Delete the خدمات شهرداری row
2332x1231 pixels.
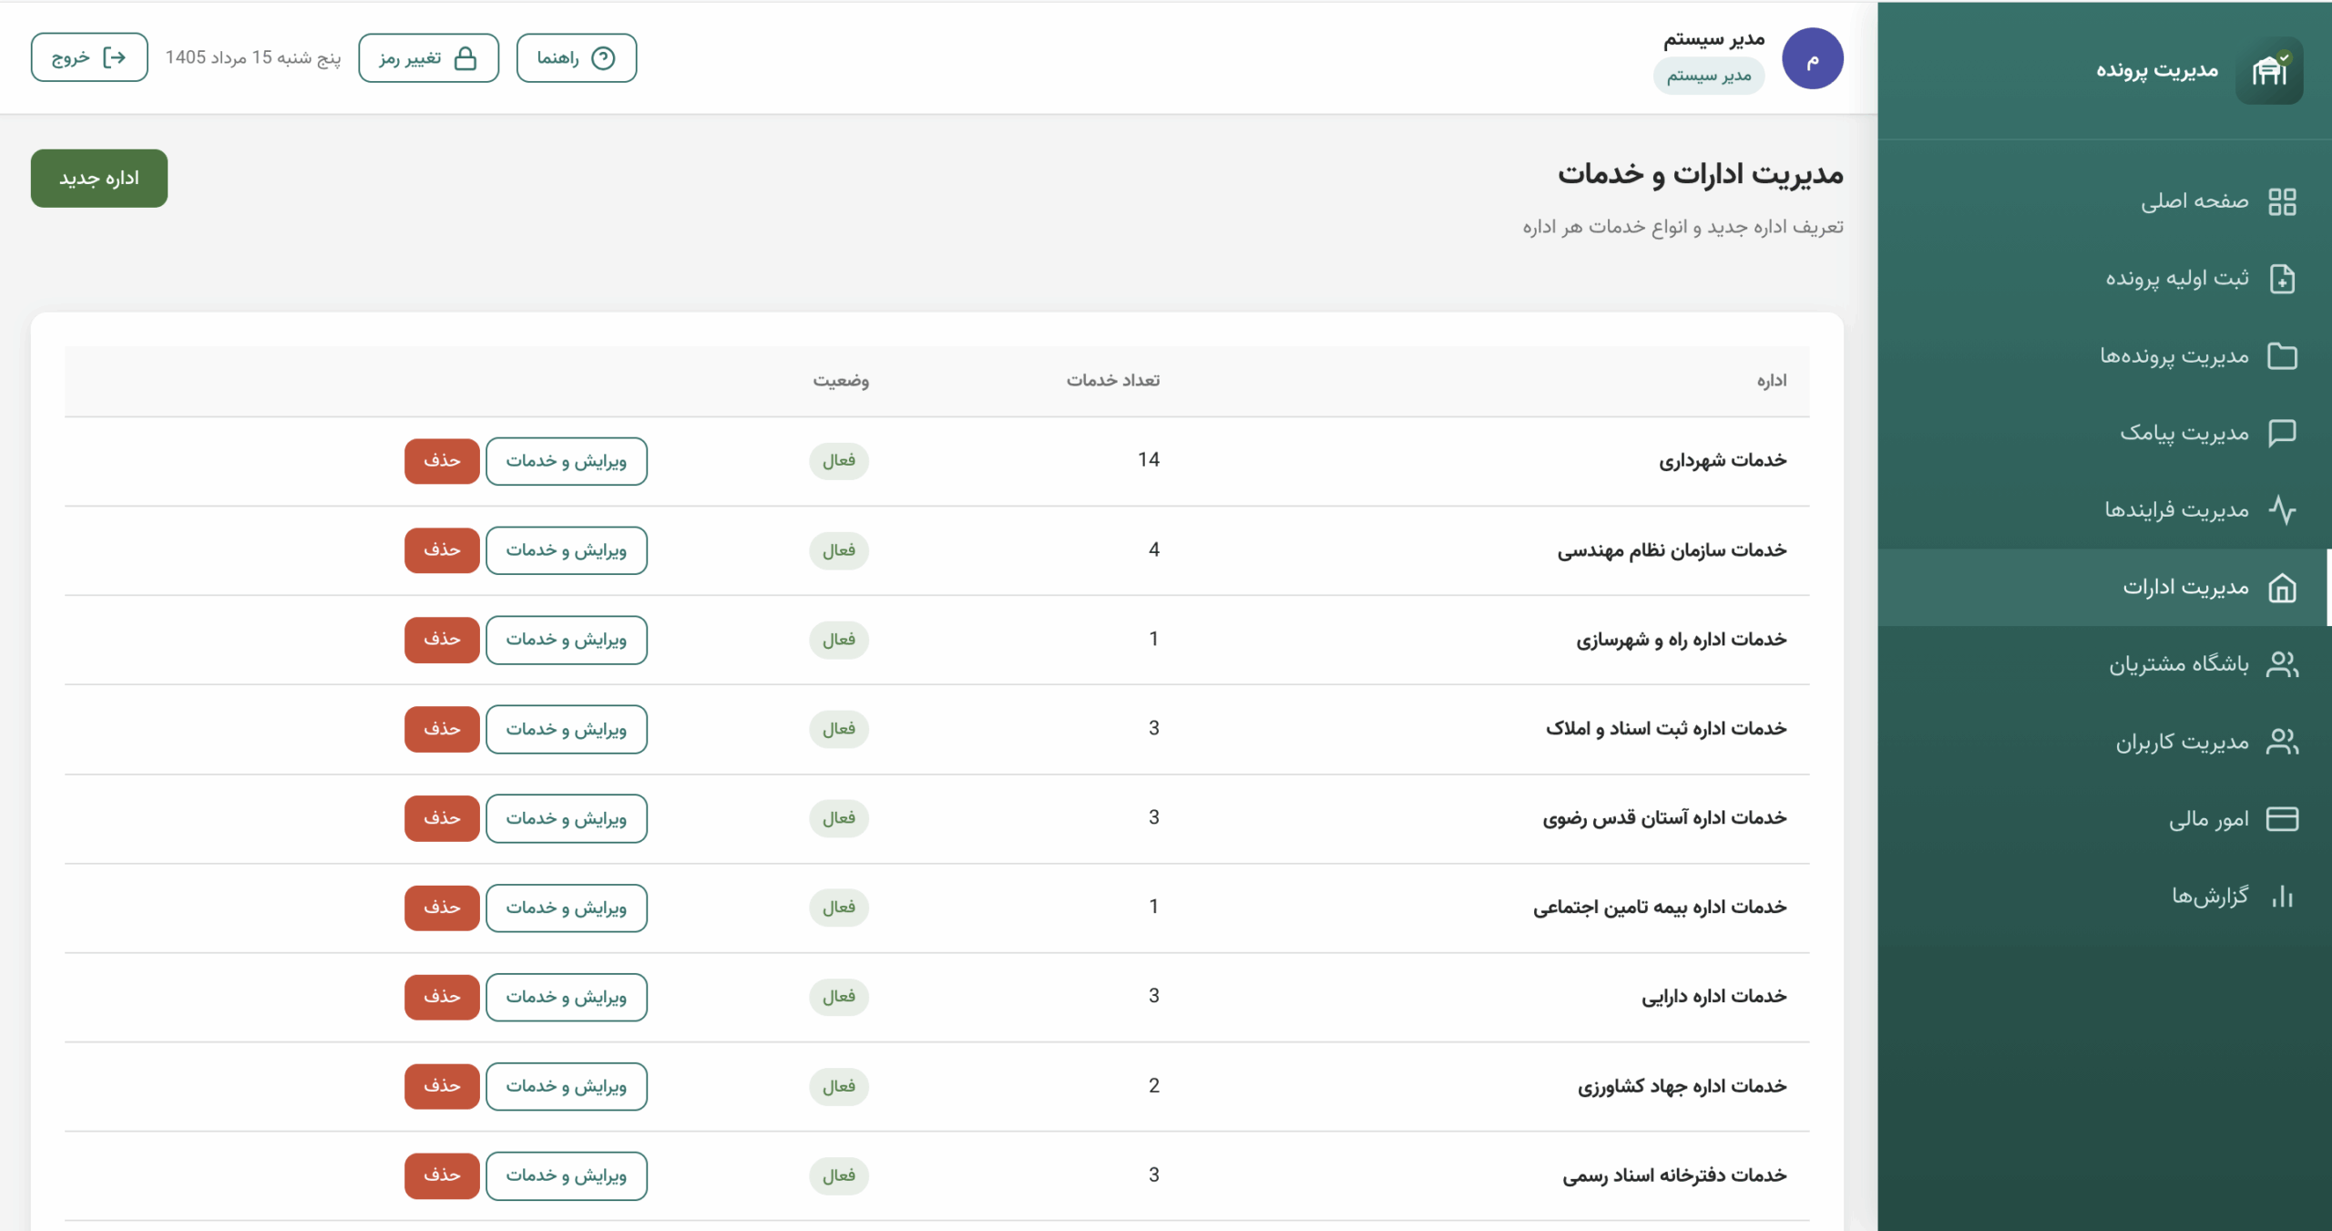pos(442,461)
